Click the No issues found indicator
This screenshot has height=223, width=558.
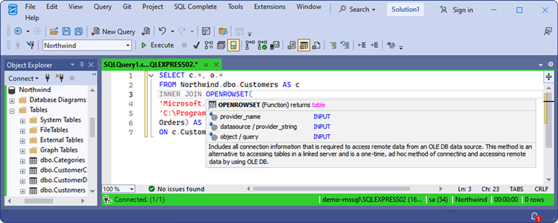click(177, 189)
